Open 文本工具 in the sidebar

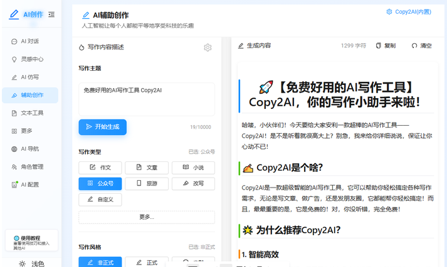[30, 113]
